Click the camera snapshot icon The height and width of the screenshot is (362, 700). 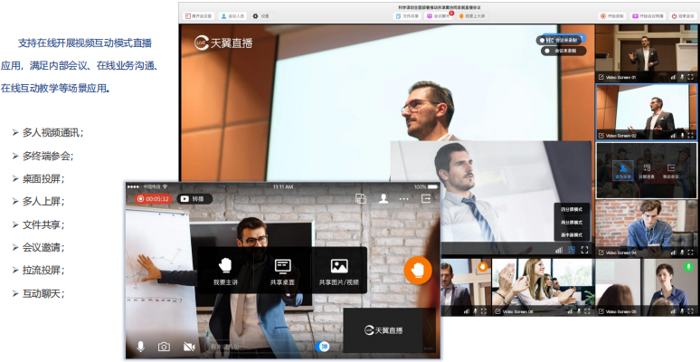pyautogui.click(x=164, y=347)
